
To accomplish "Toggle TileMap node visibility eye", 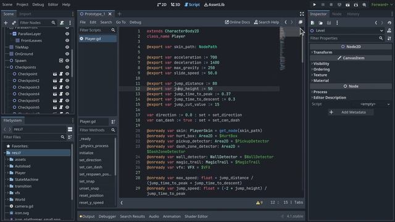I will point(67,47).
